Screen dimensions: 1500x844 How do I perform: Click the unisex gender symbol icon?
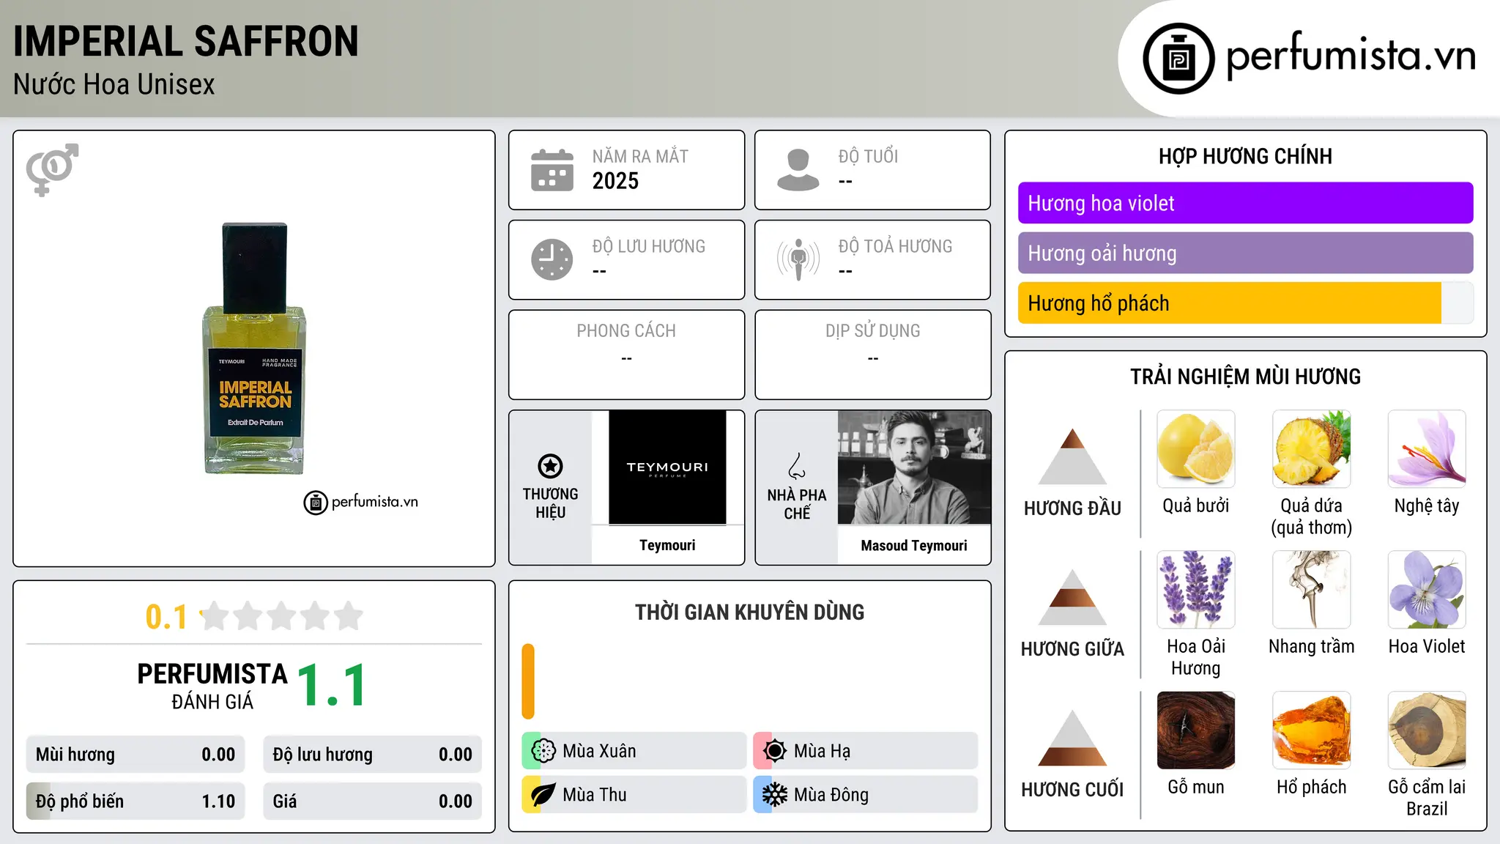[x=52, y=169]
